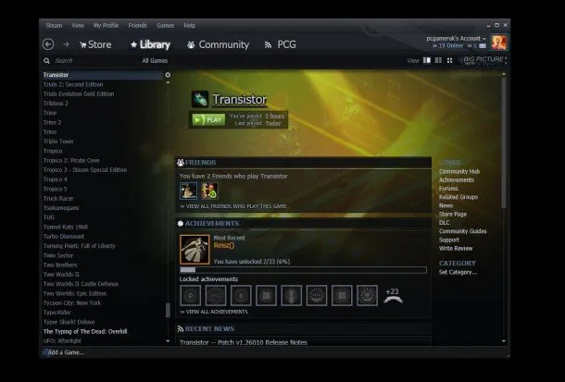Image resolution: width=565 pixels, height=382 pixels.
Task: Open the Forums link
Action: (448, 189)
